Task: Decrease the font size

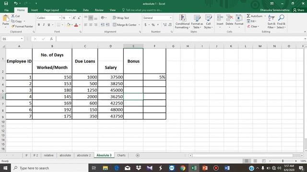Action: tap(79, 18)
